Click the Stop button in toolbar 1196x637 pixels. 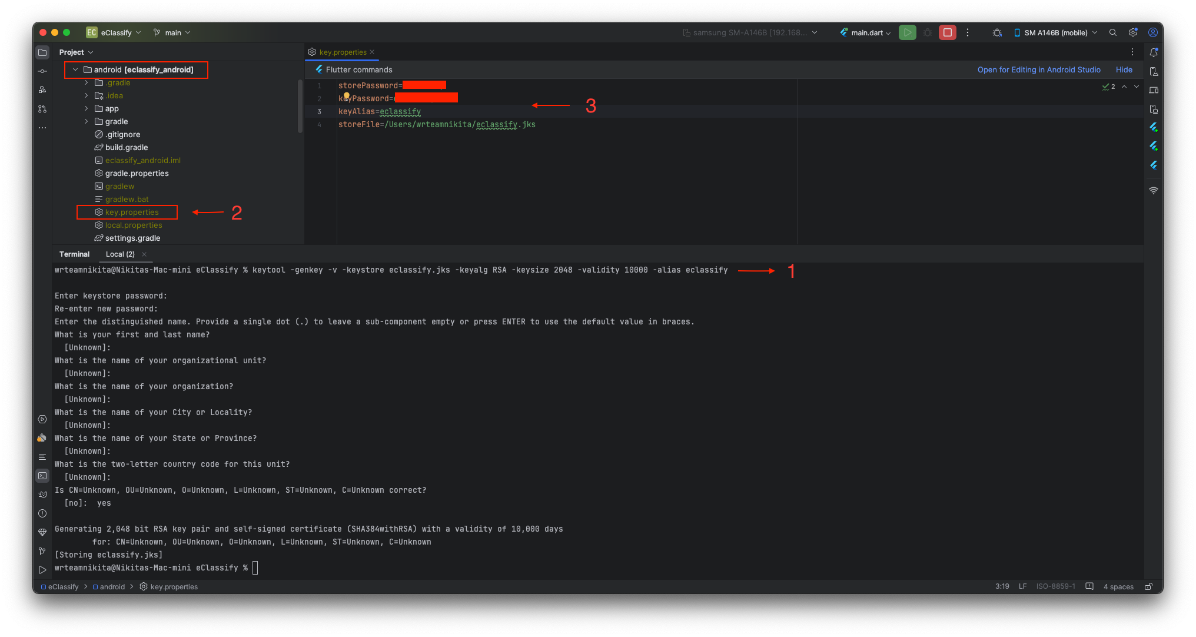click(x=948, y=32)
